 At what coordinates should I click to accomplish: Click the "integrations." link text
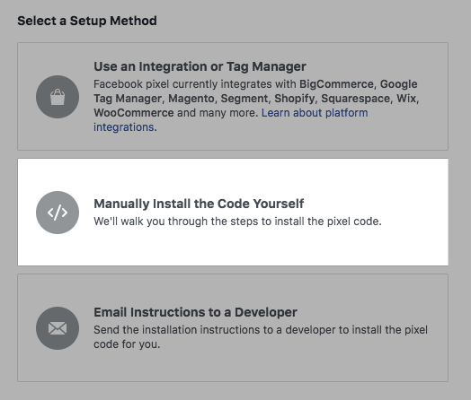125,127
